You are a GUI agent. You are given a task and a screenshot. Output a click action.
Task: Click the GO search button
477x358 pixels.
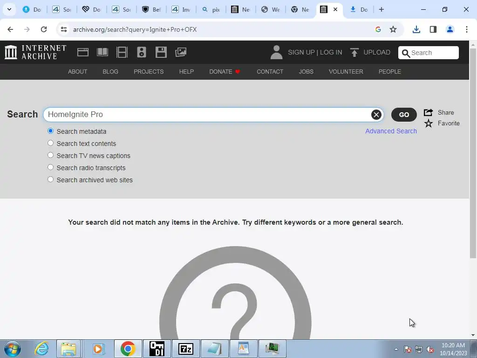(x=404, y=115)
